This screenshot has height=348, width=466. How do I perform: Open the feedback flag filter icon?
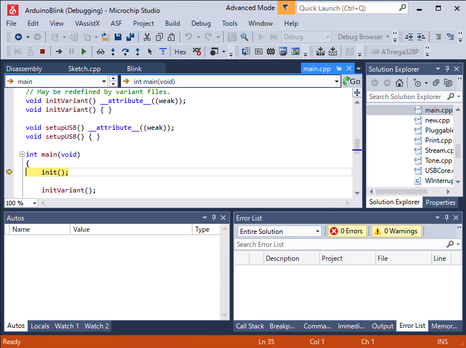pos(286,8)
